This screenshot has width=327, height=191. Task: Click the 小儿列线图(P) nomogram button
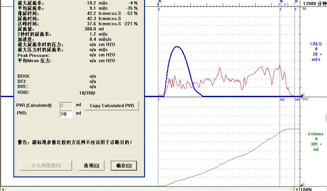point(45,165)
